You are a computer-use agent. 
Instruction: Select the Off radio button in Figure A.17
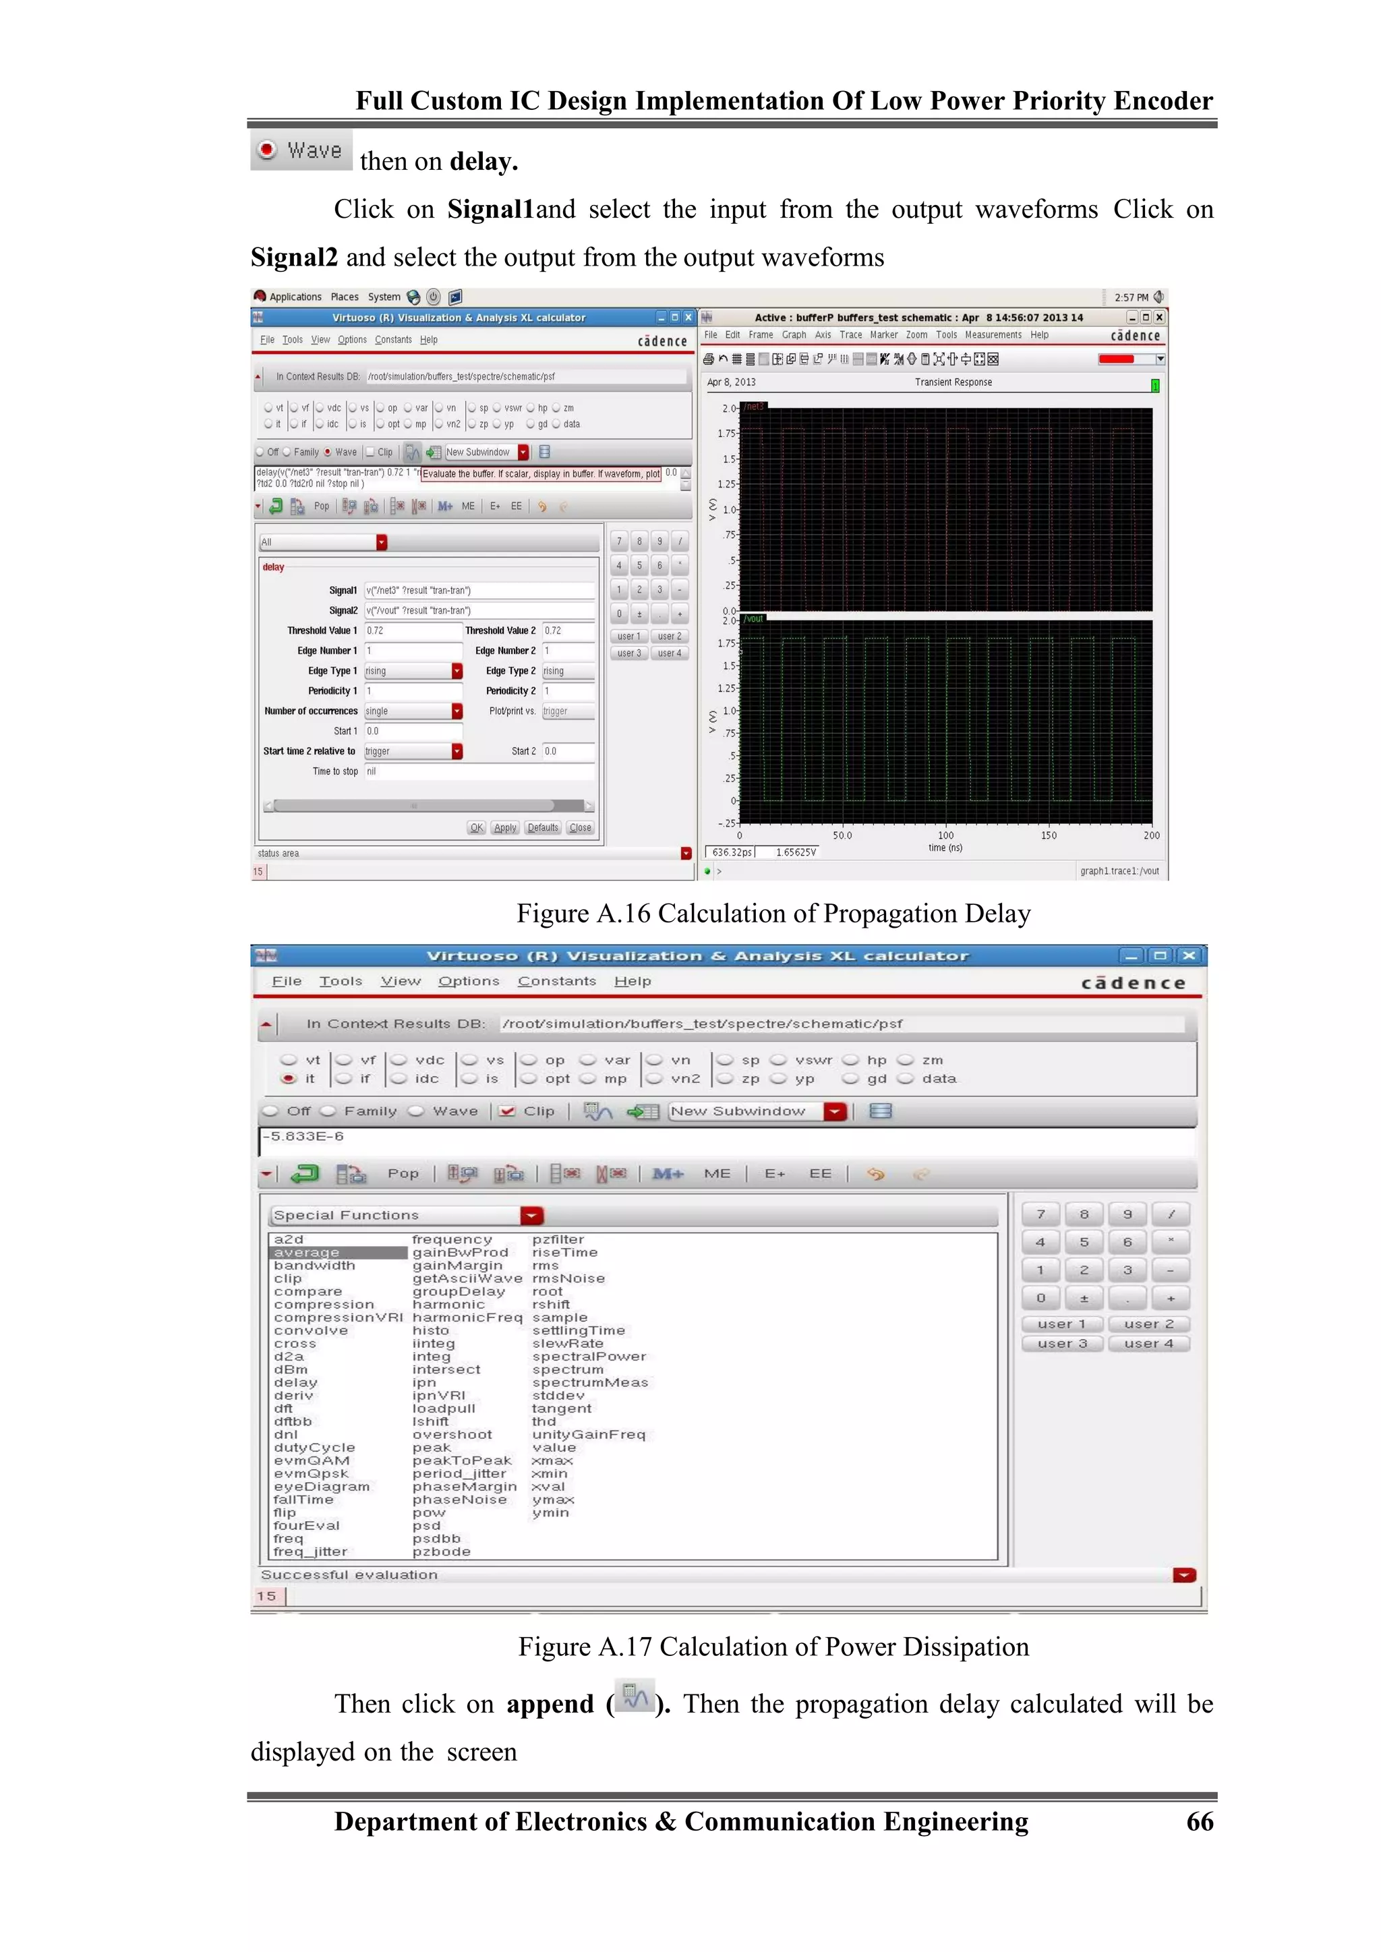(270, 1111)
